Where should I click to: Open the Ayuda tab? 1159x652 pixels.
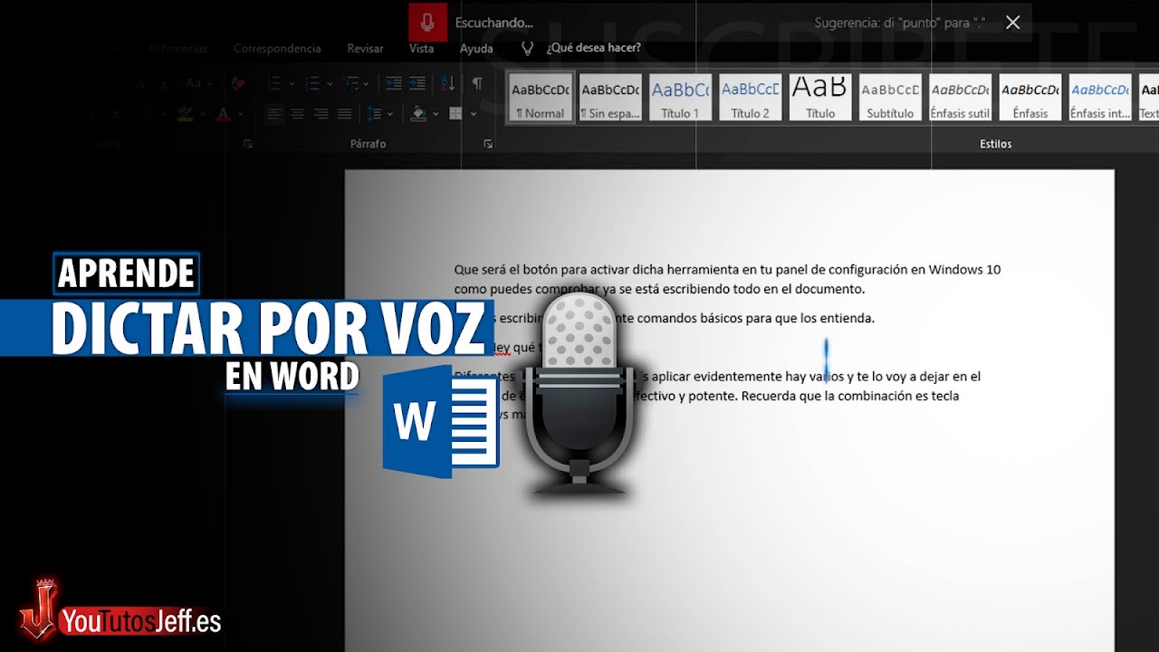476,48
